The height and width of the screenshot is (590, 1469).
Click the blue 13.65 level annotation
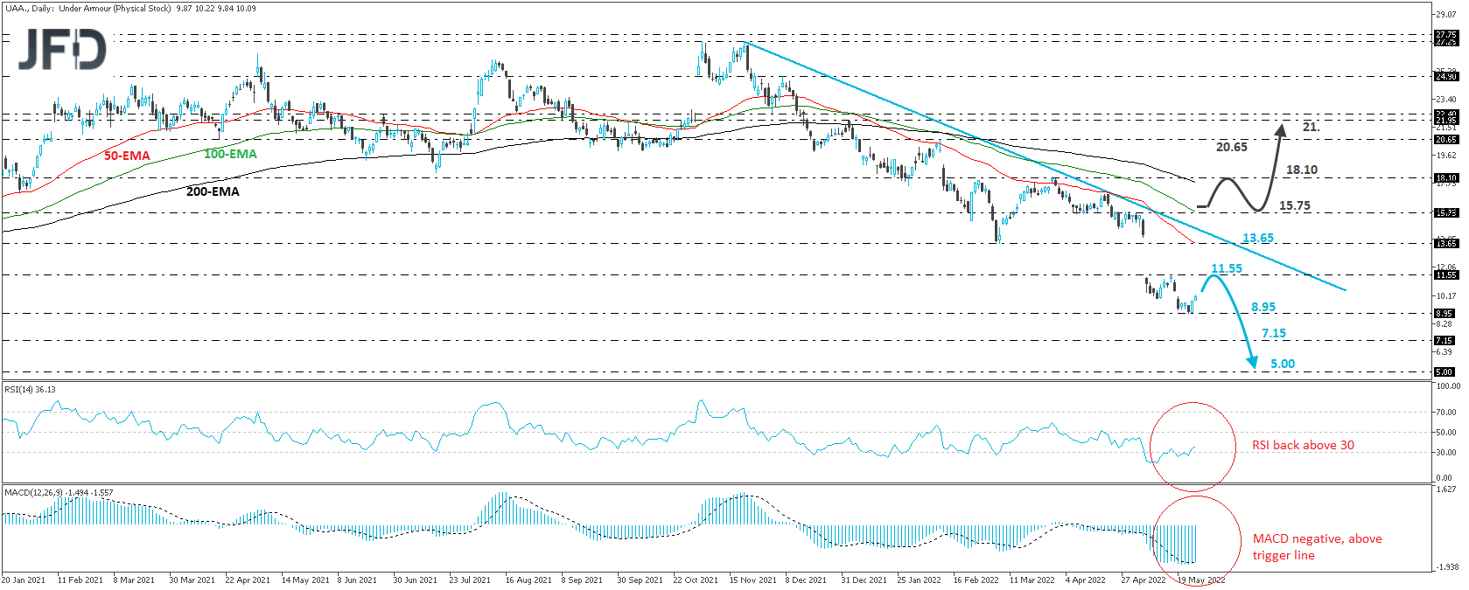click(1258, 238)
